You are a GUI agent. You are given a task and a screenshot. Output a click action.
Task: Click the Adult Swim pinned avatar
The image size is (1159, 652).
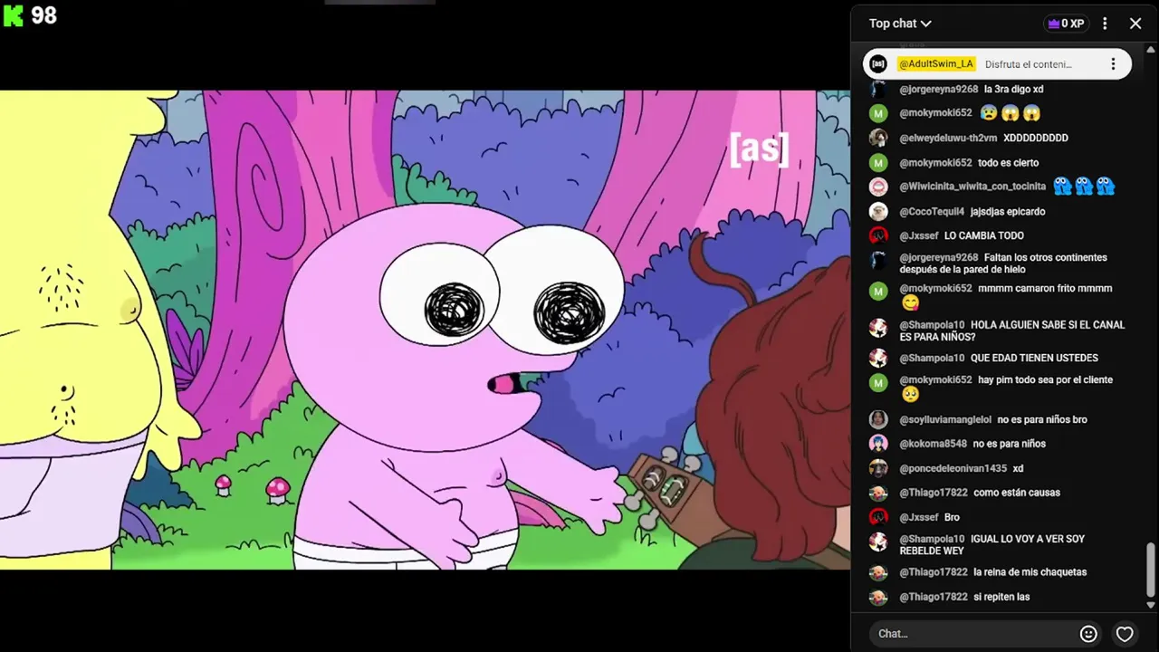click(x=878, y=64)
